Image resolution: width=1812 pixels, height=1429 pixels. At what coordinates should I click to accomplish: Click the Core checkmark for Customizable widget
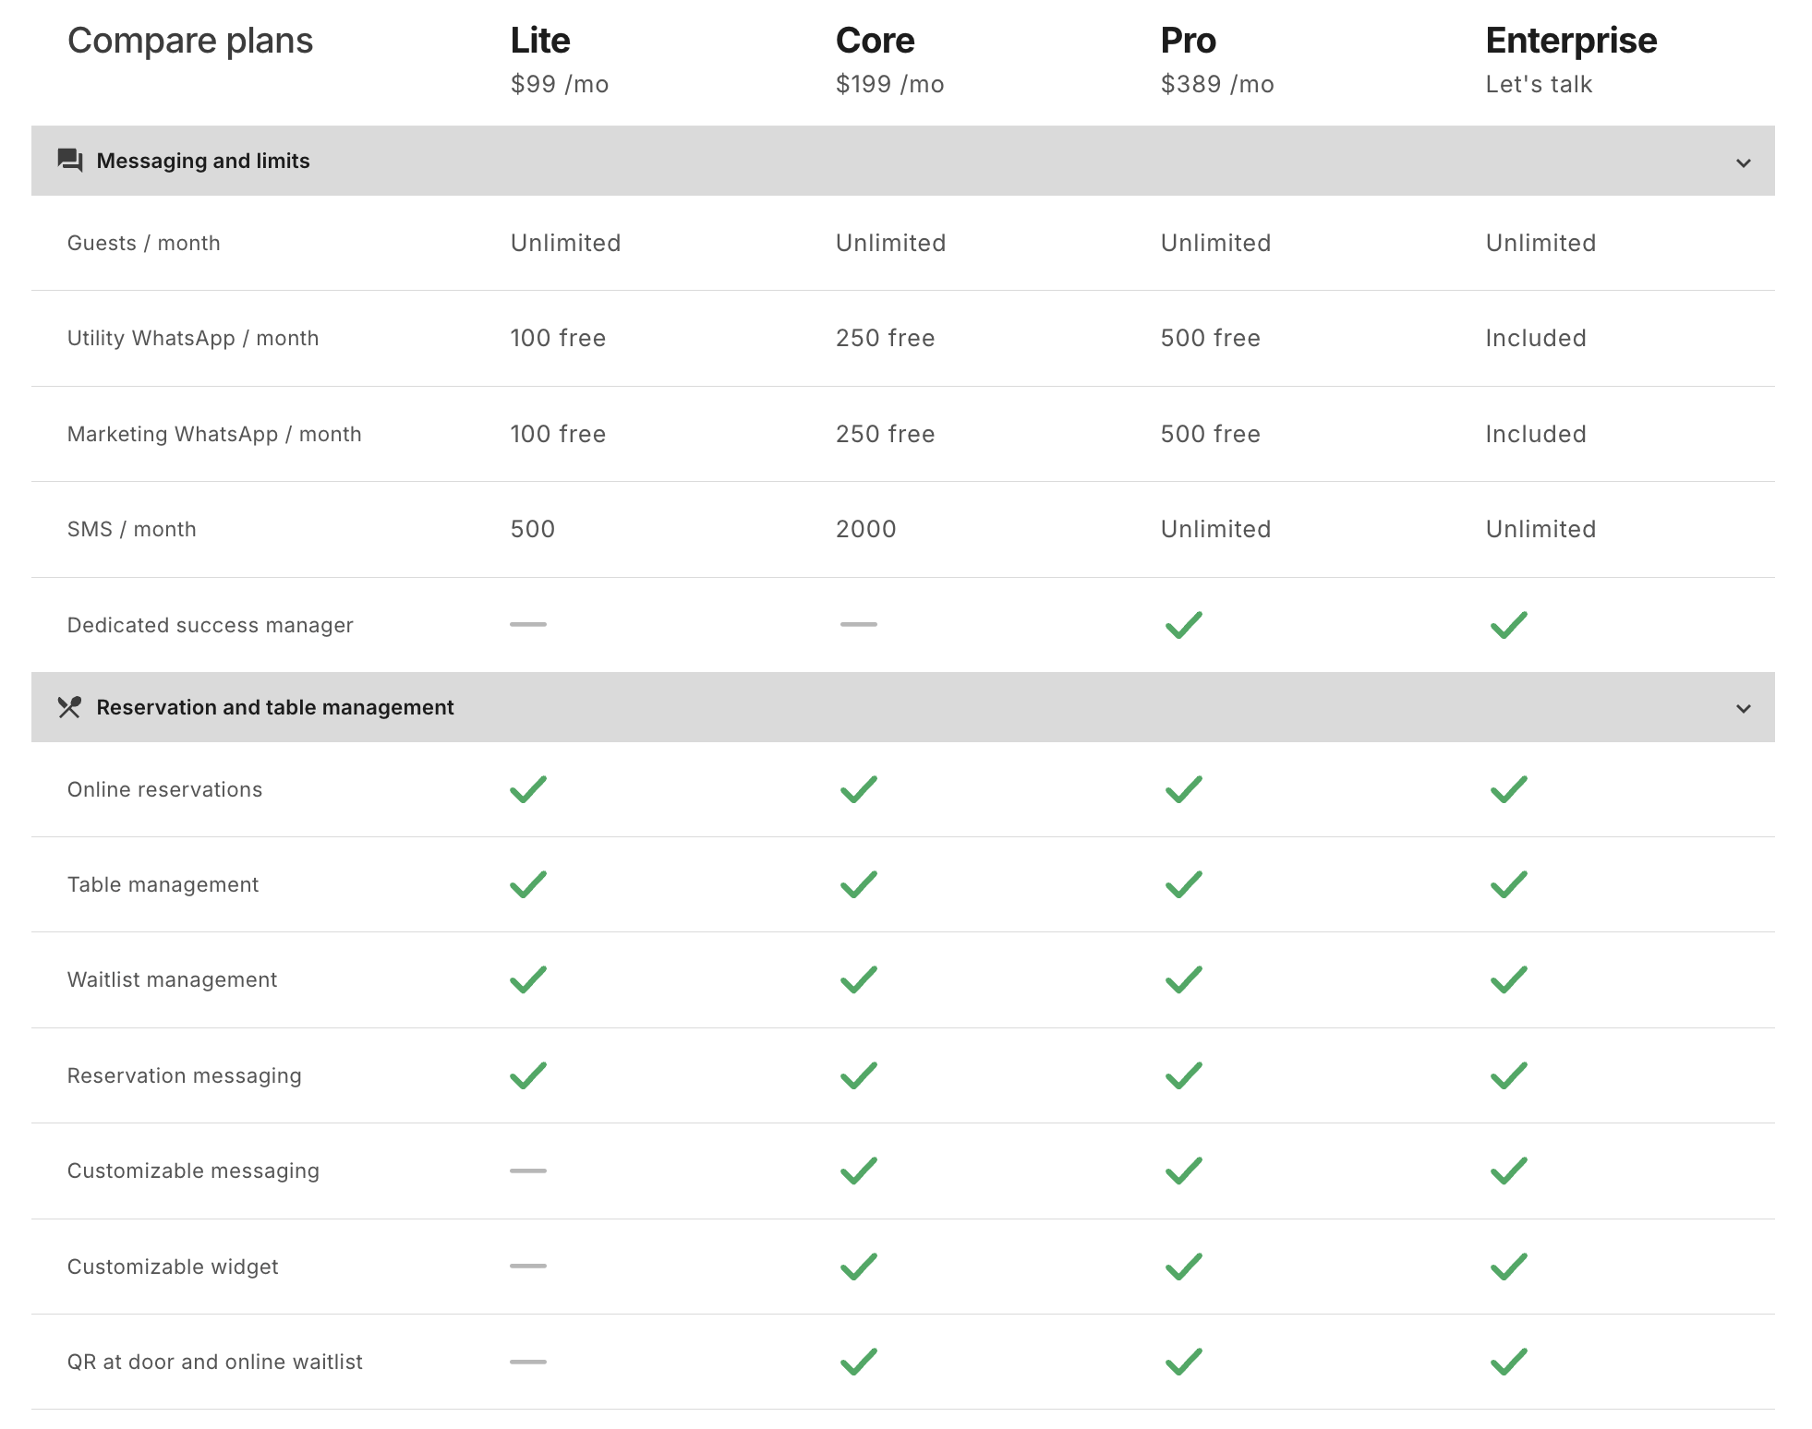[858, 1267]
